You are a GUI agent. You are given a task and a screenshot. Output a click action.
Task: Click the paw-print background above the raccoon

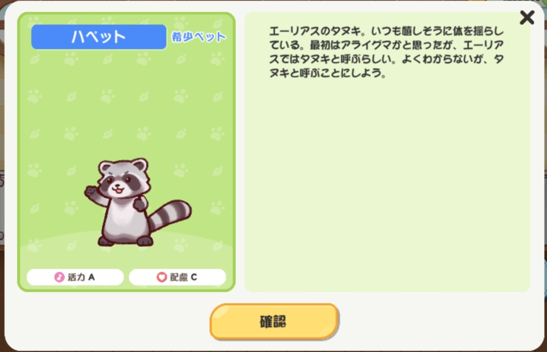tap(127, 104)
